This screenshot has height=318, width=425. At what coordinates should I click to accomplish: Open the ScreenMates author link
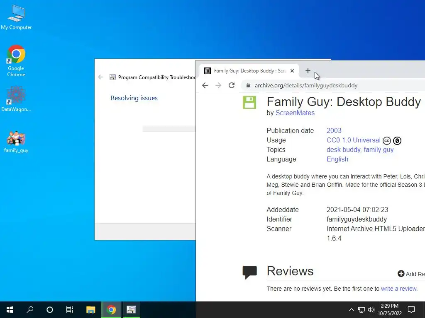click(295, 113)
